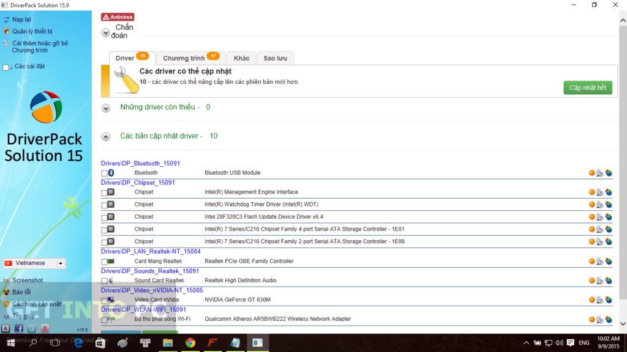Open the YouTube social icon
This screenshot has width=627, height=352.
click(x=45, y=328)
